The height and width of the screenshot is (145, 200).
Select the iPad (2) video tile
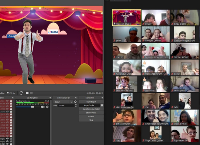tap(127, 51)
